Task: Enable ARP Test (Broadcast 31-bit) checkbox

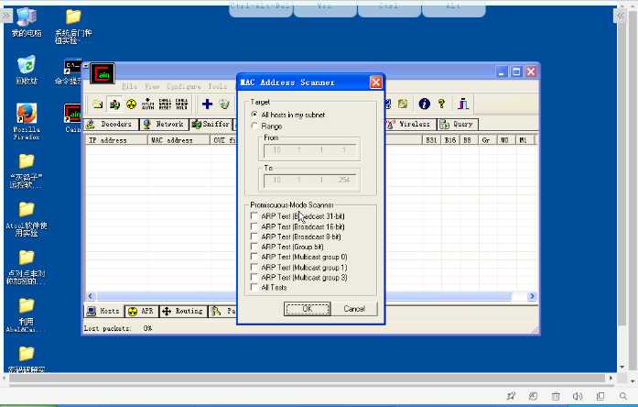Action: pyautogui.click(x=254, y=216)
